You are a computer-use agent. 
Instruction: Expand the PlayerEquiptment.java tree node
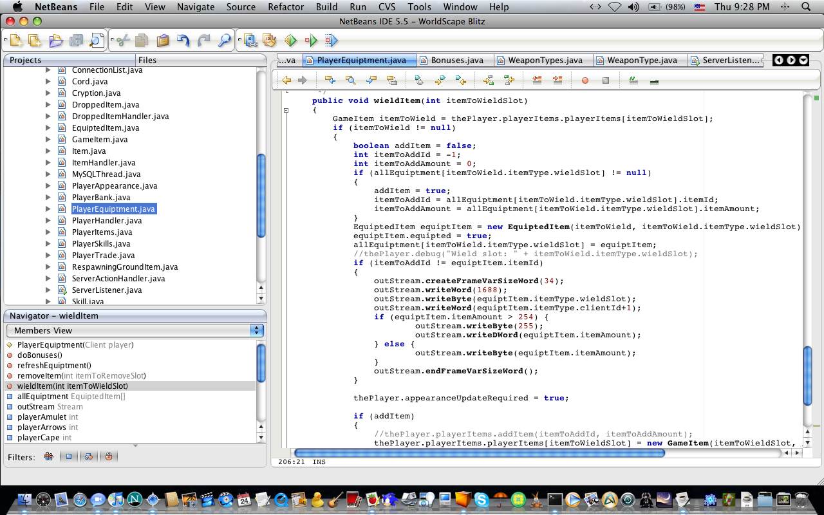pyautogui.click(x=48, y=209)
